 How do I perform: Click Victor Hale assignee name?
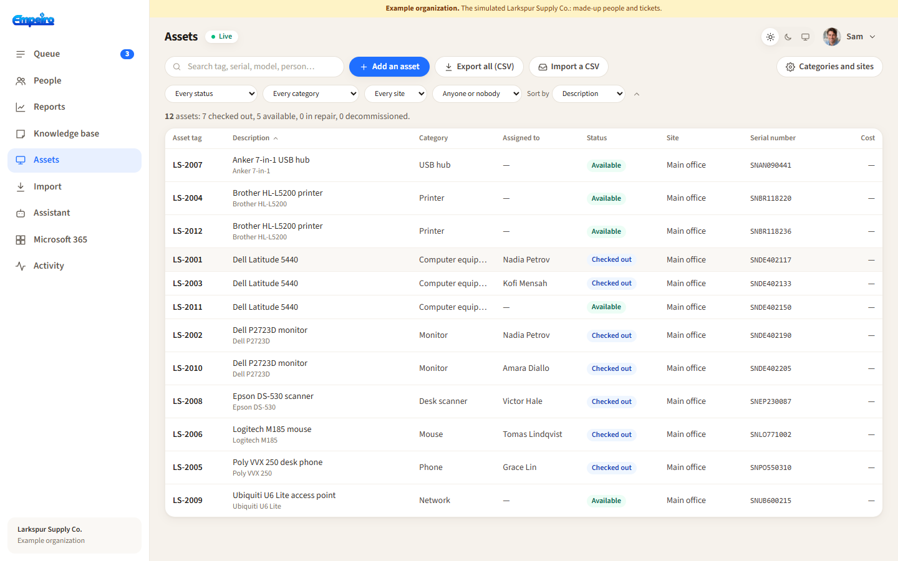(x=523, y=401)
